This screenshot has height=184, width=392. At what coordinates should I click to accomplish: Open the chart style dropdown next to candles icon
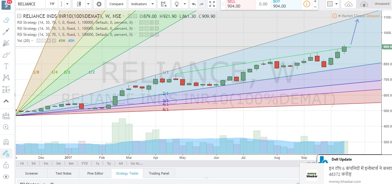coord(88,4)
